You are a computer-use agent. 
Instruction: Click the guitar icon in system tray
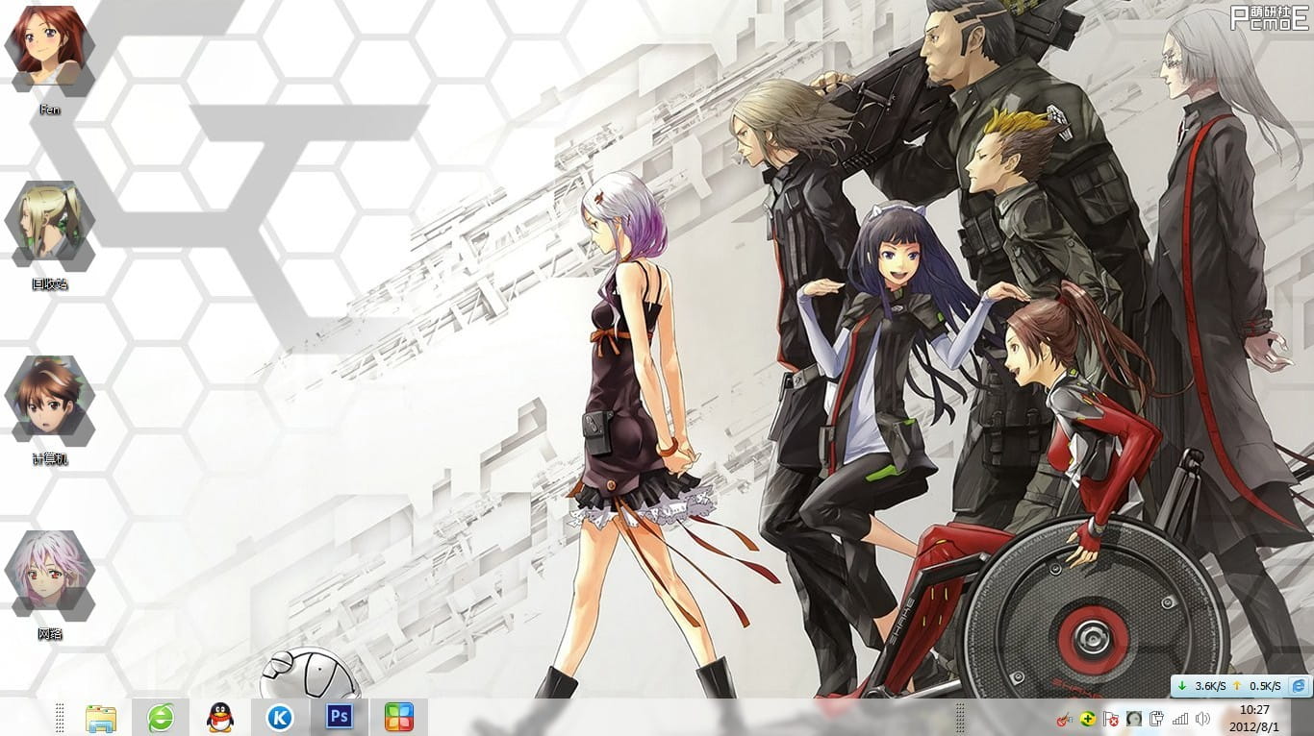click(1065, 719)
